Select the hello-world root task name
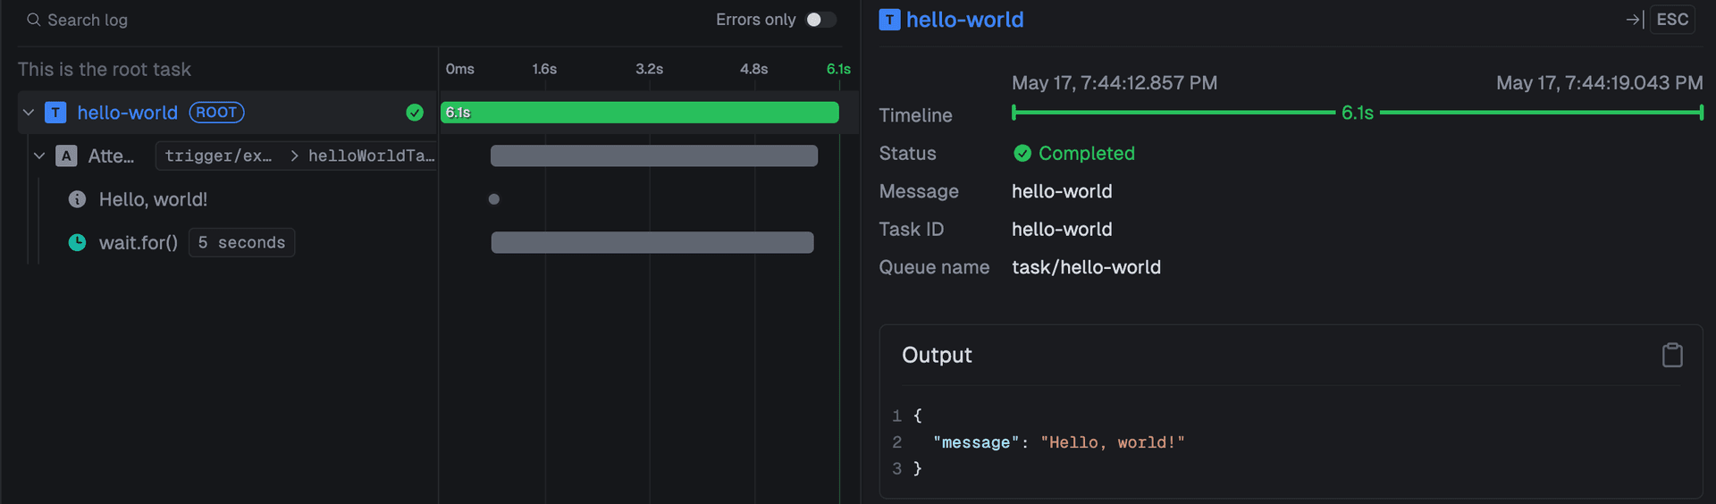 click(128, 113)
